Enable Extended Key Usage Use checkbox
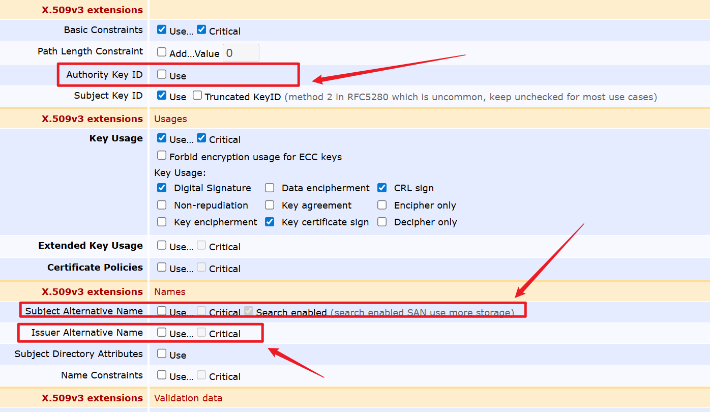710x412 pixels. click(162, 245)
